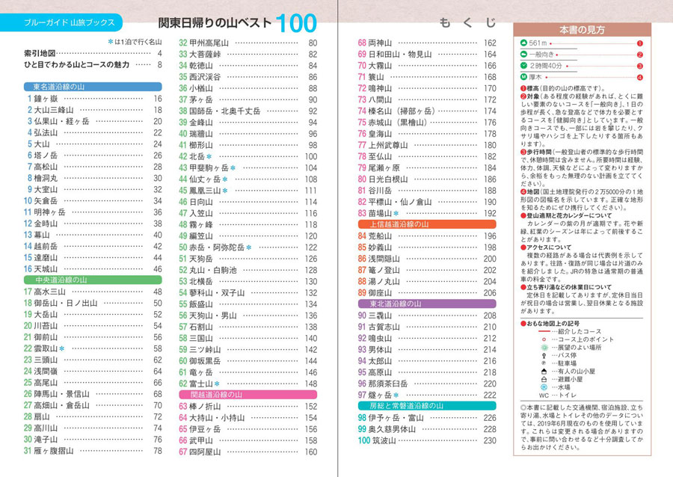Open entry 100 筑波山
This screenshot has height=477, width=673.
click(x=427, y=440)
